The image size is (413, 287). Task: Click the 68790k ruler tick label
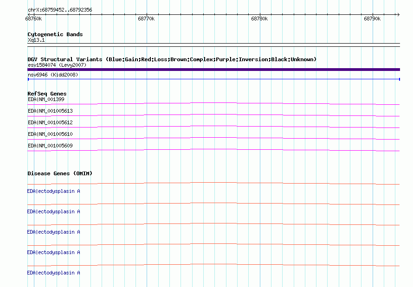(372, 19)
